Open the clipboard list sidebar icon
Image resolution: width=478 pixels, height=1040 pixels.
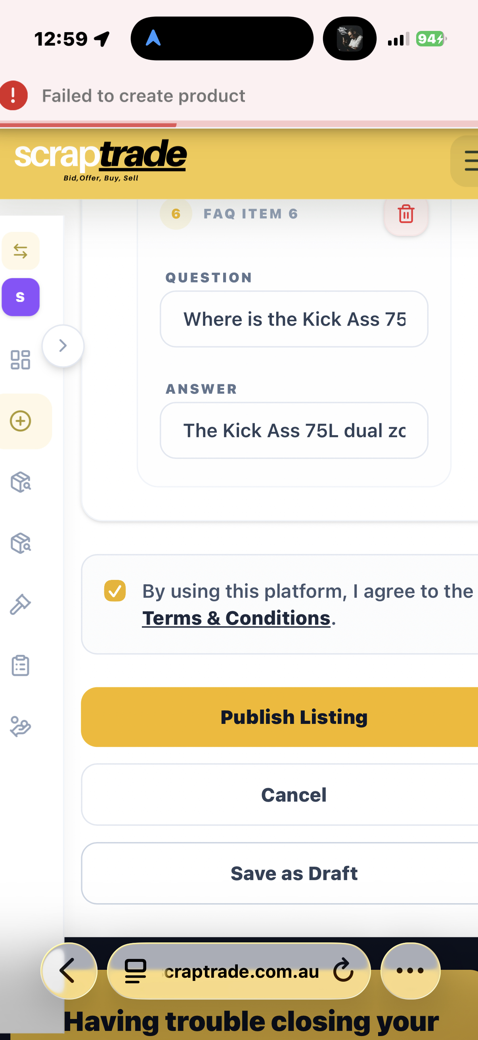tap(21, 666)
